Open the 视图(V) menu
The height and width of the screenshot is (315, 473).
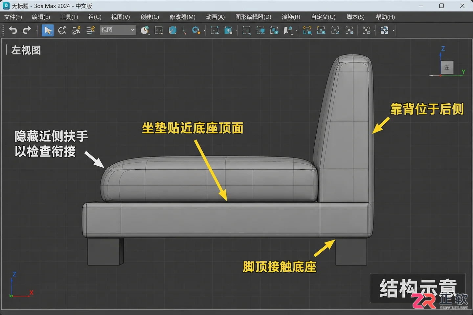click(121, 17)
